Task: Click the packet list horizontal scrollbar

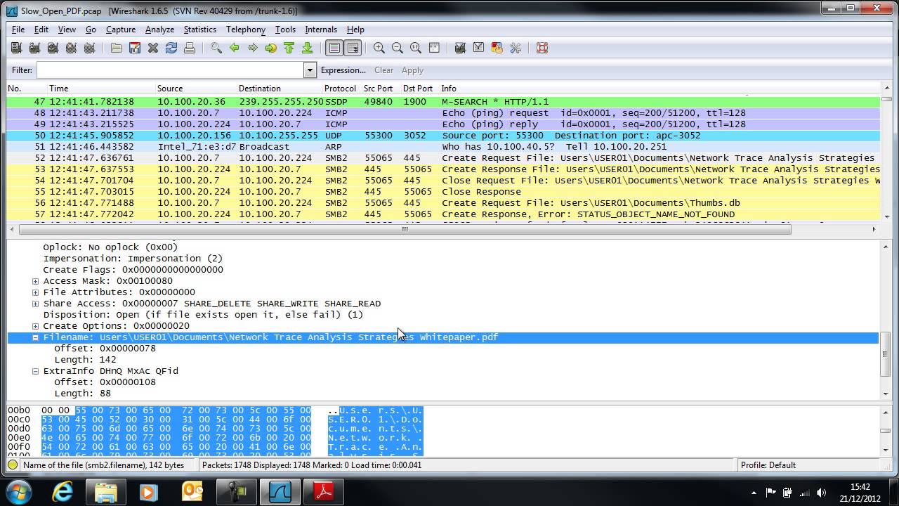Action: click(405, 229)
